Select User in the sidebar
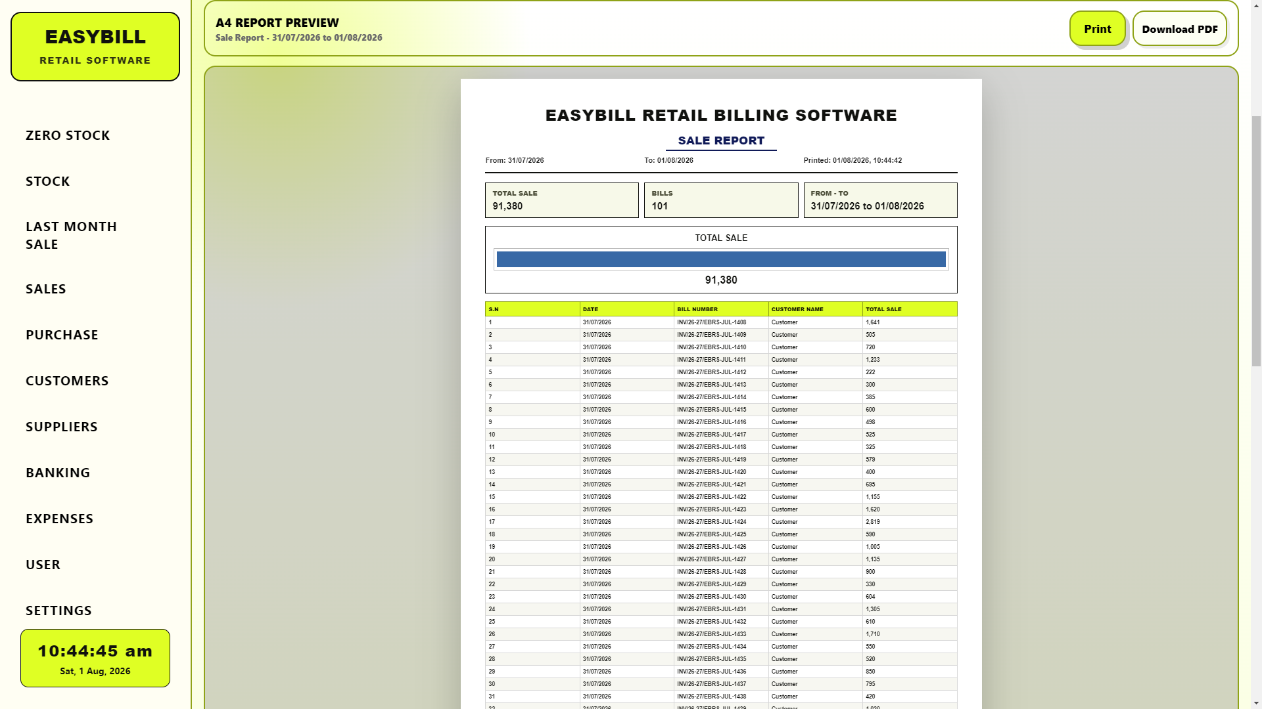The image size is (1262, 709). [x=43, y=565]
